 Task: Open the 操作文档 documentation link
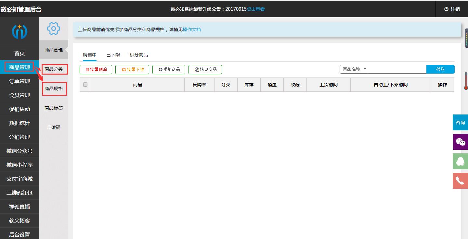coord(192,30)
